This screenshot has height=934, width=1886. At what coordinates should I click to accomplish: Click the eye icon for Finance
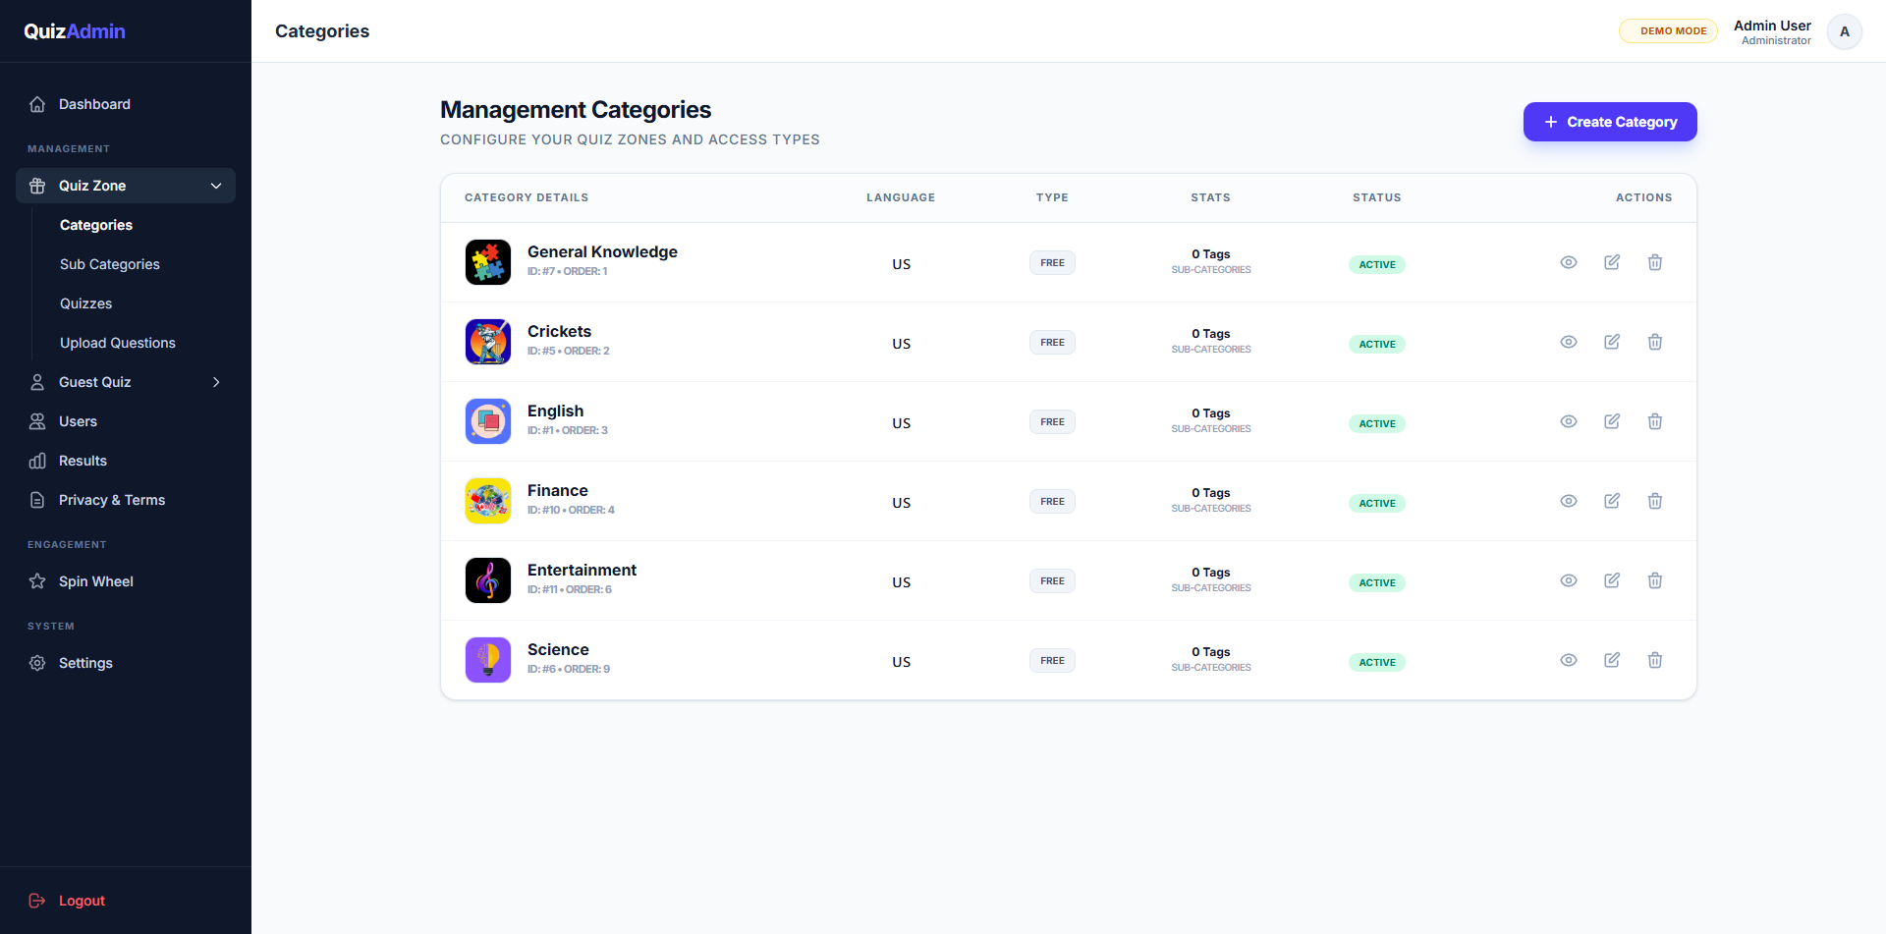1568,501
